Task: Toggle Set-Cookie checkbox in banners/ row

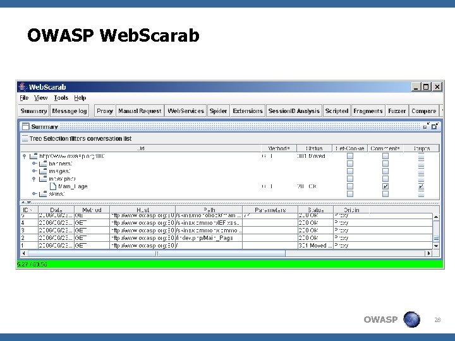Action: point(350,164)
